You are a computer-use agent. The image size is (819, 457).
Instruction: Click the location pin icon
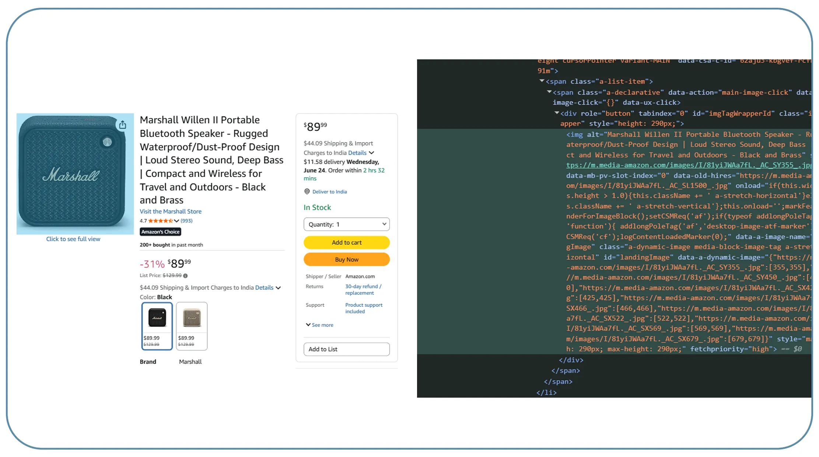pyautogui.click(x=307, y=192)
